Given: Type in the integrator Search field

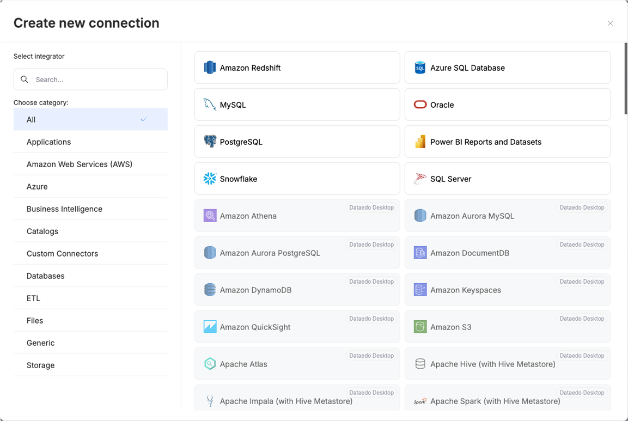Looking at the screenshot, I should point(98,80).
